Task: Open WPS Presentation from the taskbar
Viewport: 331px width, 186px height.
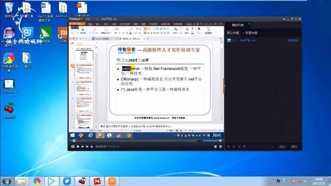Action: click(112, 181)
